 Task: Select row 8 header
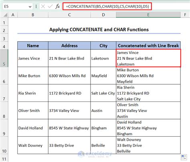(x=4, y=110)
